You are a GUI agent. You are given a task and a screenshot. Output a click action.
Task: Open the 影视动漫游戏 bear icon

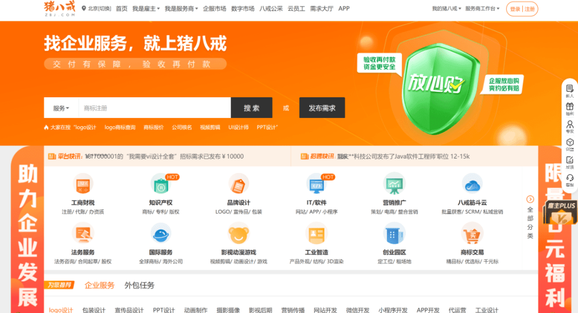[x=239, y=234]
